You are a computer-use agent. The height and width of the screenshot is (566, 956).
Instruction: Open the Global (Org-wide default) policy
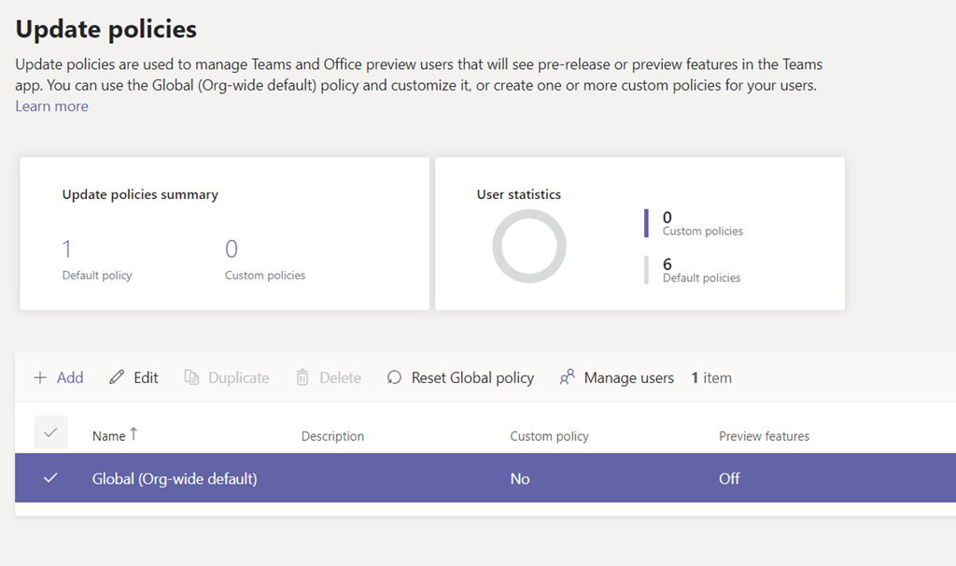[x=175, y=478]
